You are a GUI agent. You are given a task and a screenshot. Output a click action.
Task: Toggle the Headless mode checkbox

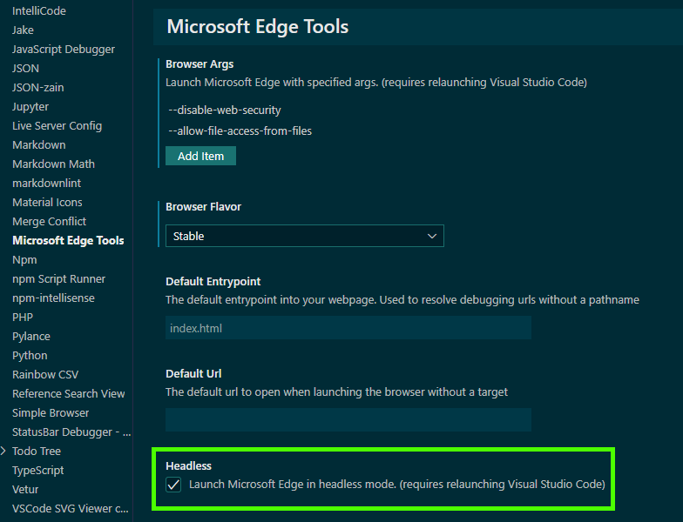(x=173, y=485)
